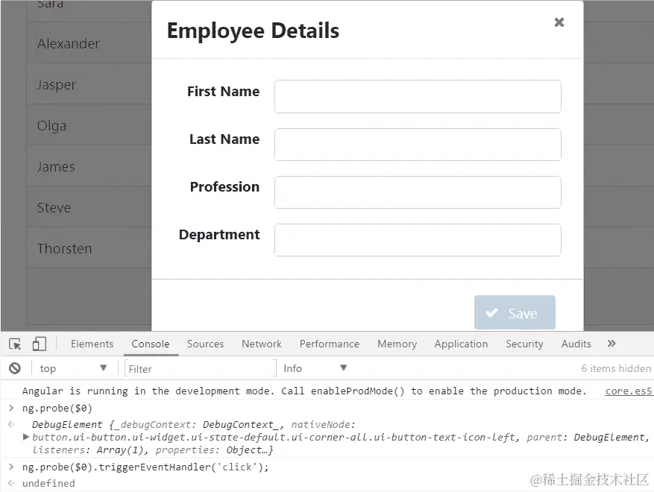This screenshot has width=654, height=492.
Task: Show more DevTools tabs chevron
Action: [611, 344]
